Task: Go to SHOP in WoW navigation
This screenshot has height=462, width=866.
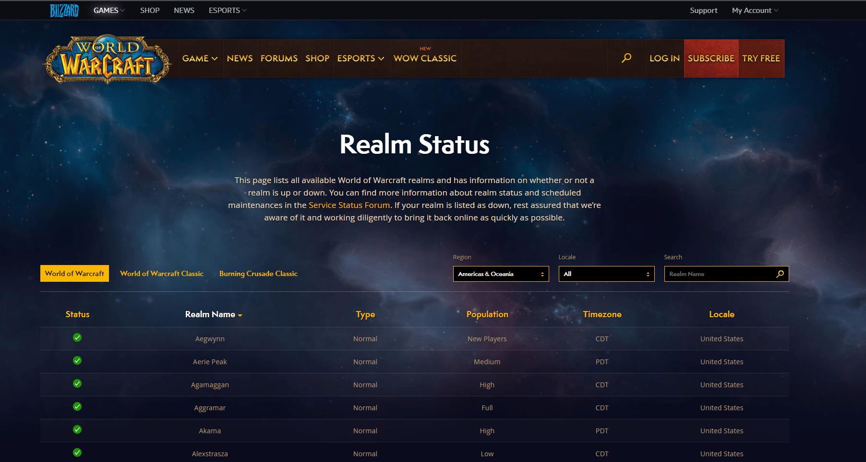Action: tap(317, 58)
